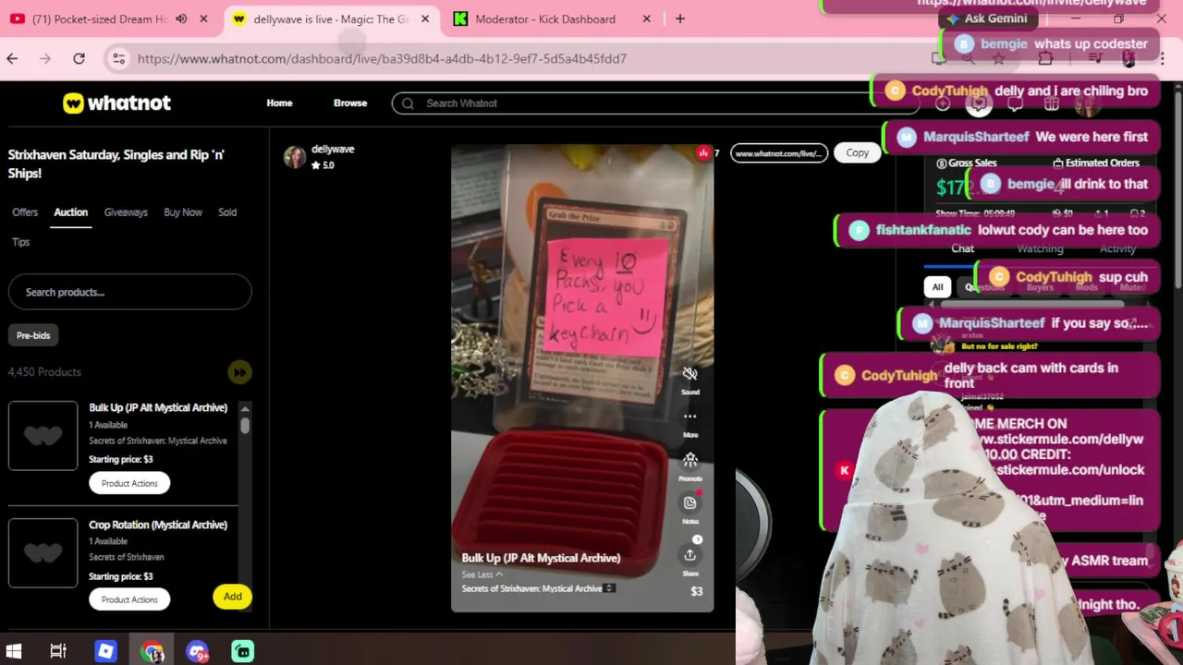Screen dimensions: 1183x665
Task: Click the Search products field
Action: 129,292
